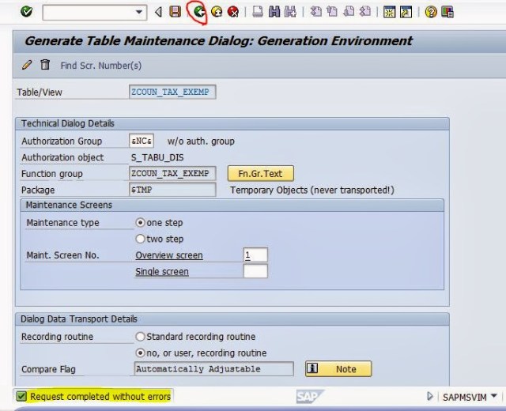Click 'w/o auth. group' description text
506x411 pixels.
point(201,141)
